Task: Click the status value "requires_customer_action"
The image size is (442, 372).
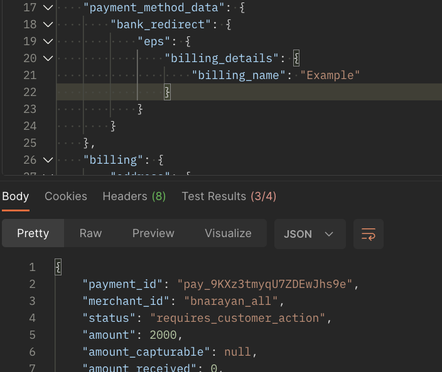Action: [x=237, y=318]
